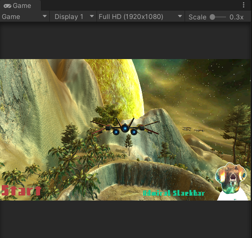Click the gamepad icon on Game tab

(7, 6)
